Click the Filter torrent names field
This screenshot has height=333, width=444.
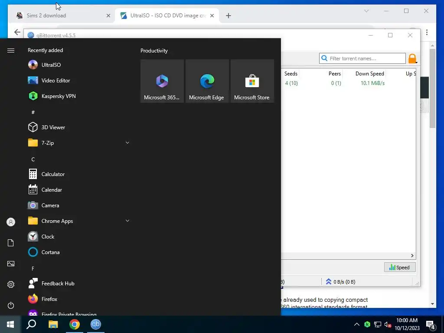362,59
